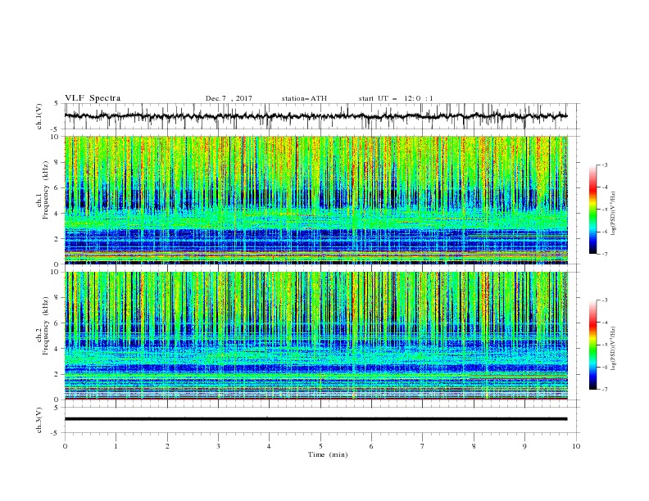Click the ch.2 "Frequency (kHz)" axis label
649x501 pixels.
[x=46, y=326]
